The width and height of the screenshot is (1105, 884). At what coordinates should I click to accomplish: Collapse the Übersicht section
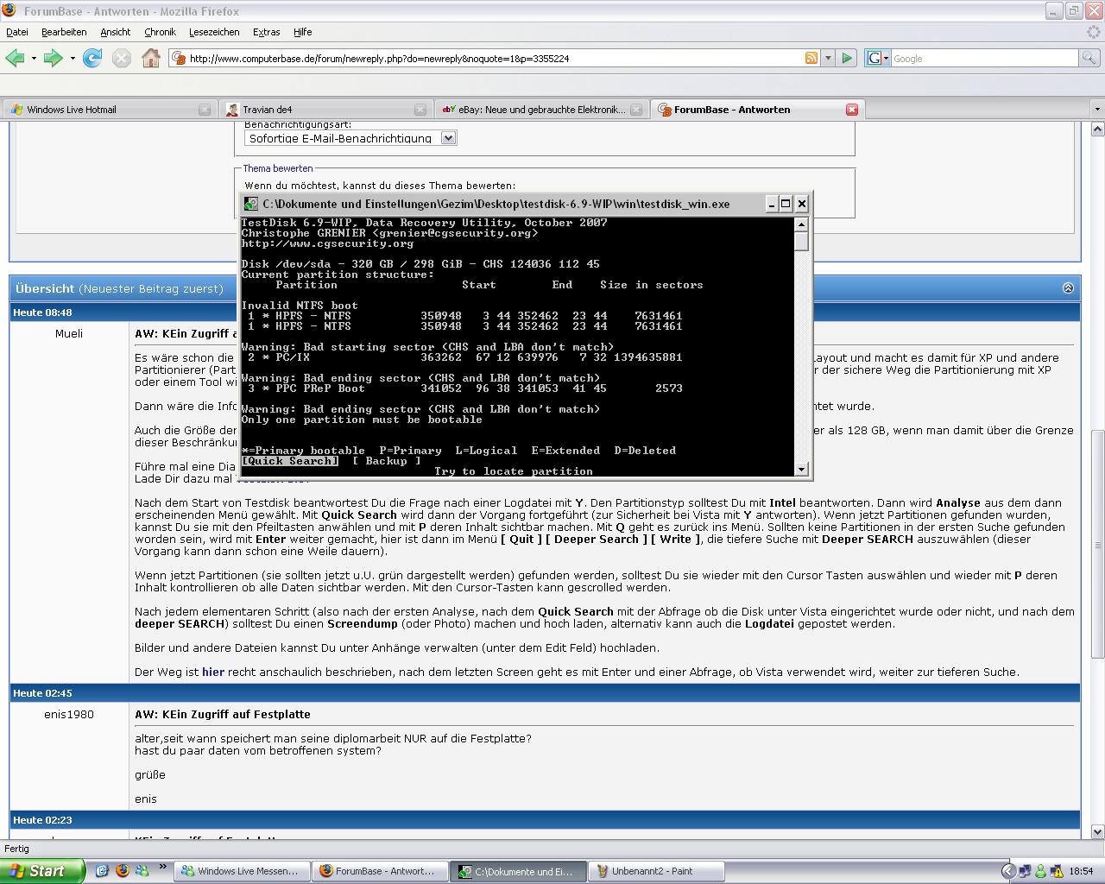point(1068,288)
